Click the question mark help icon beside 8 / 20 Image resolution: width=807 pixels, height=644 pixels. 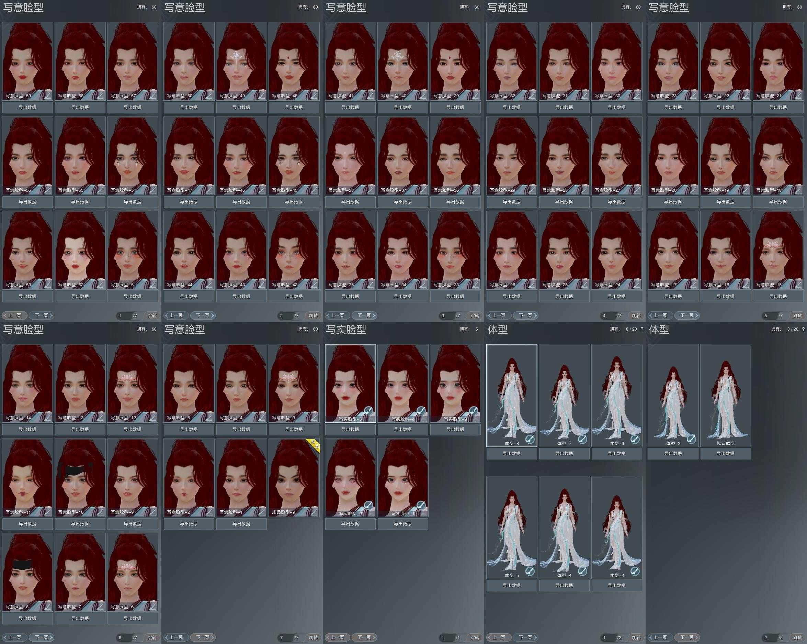[642, 329]
